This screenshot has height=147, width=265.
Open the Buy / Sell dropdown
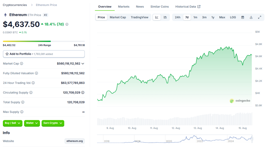pos(12,123)
